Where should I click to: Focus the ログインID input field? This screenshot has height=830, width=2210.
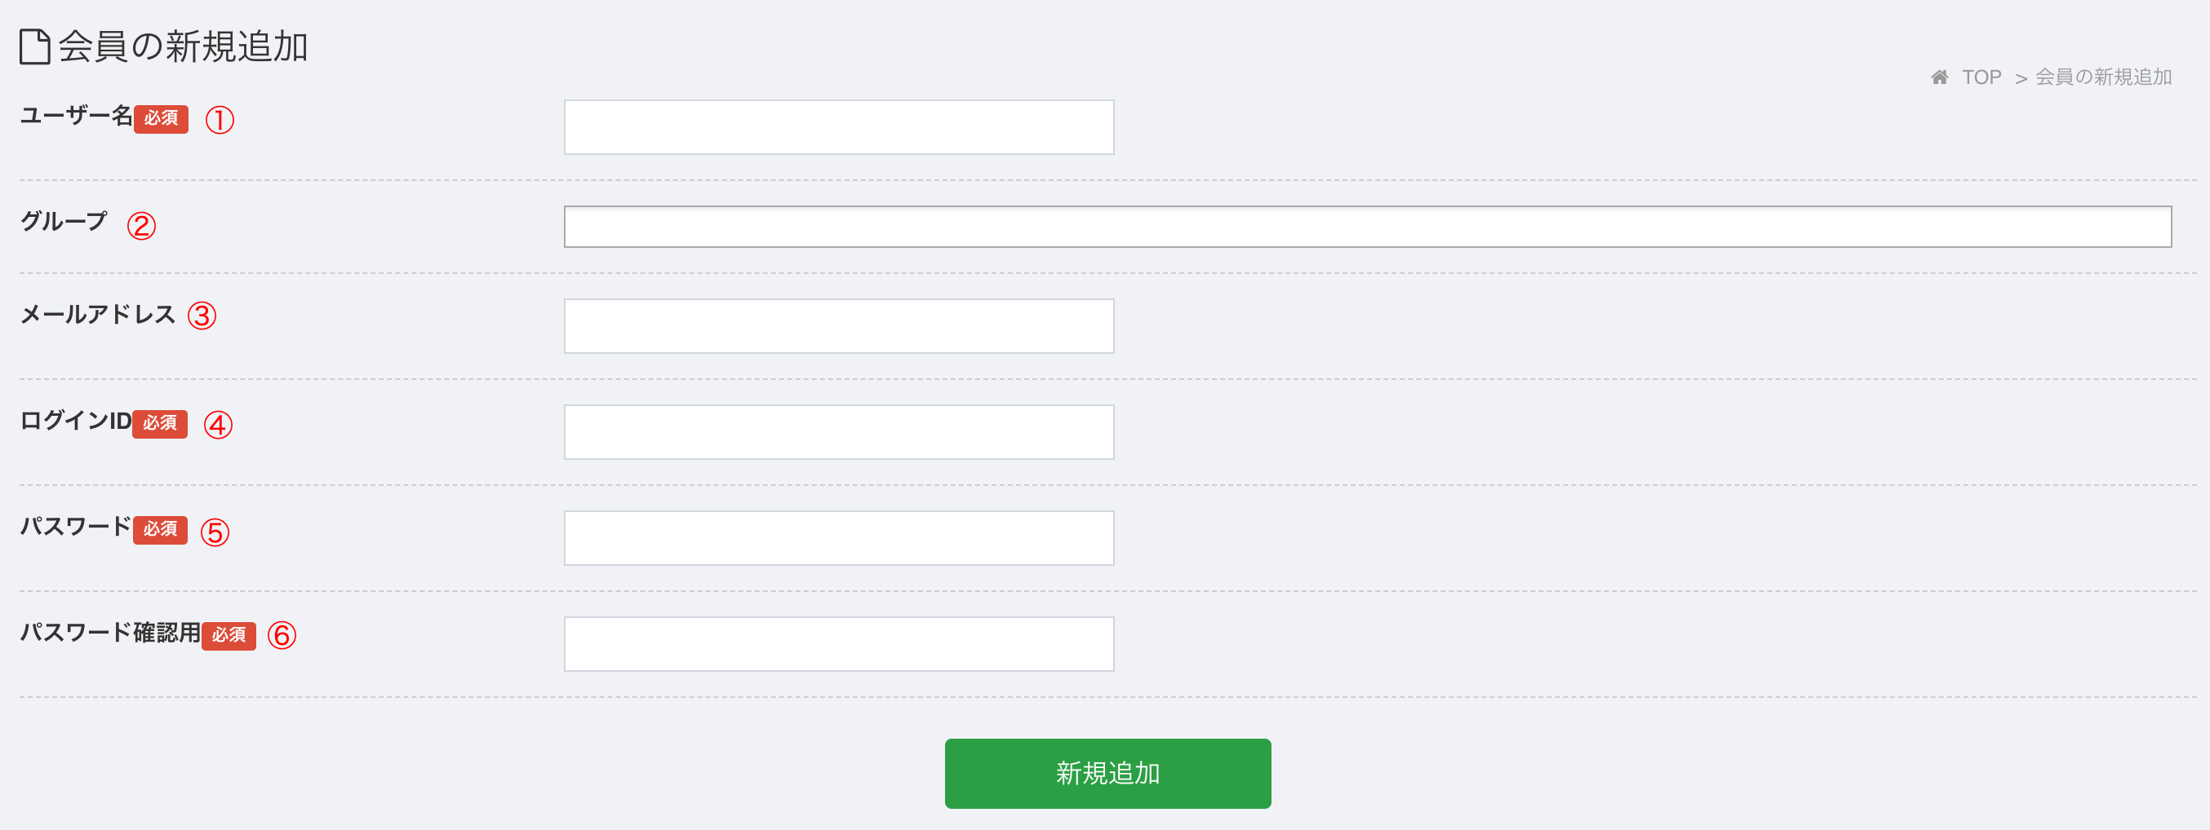[x=839, y=432]
